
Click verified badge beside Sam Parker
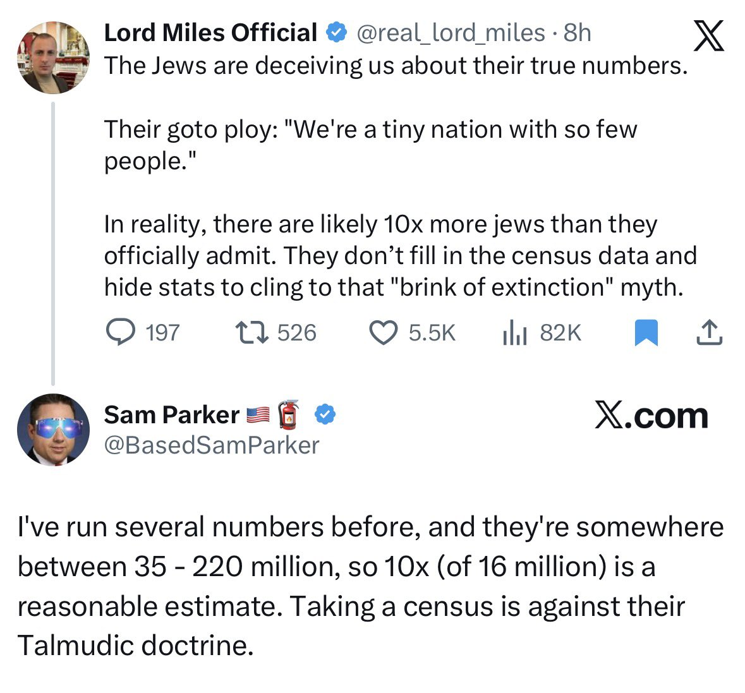(325, 414)
